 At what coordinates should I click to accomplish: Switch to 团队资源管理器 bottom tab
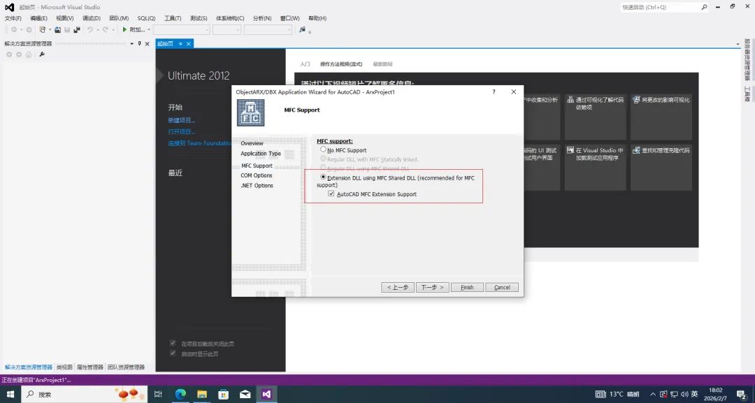tap(126, 367)
